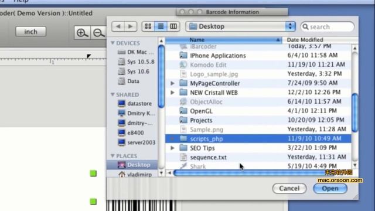Click the sidebar scrollbar thumb
Screen dimensions: 375x211
(x=162, y=77)
